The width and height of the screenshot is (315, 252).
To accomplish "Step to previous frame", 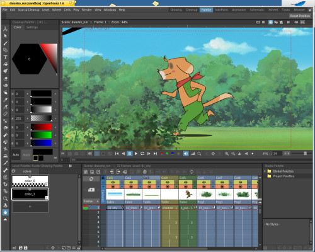I will point(123,154).
